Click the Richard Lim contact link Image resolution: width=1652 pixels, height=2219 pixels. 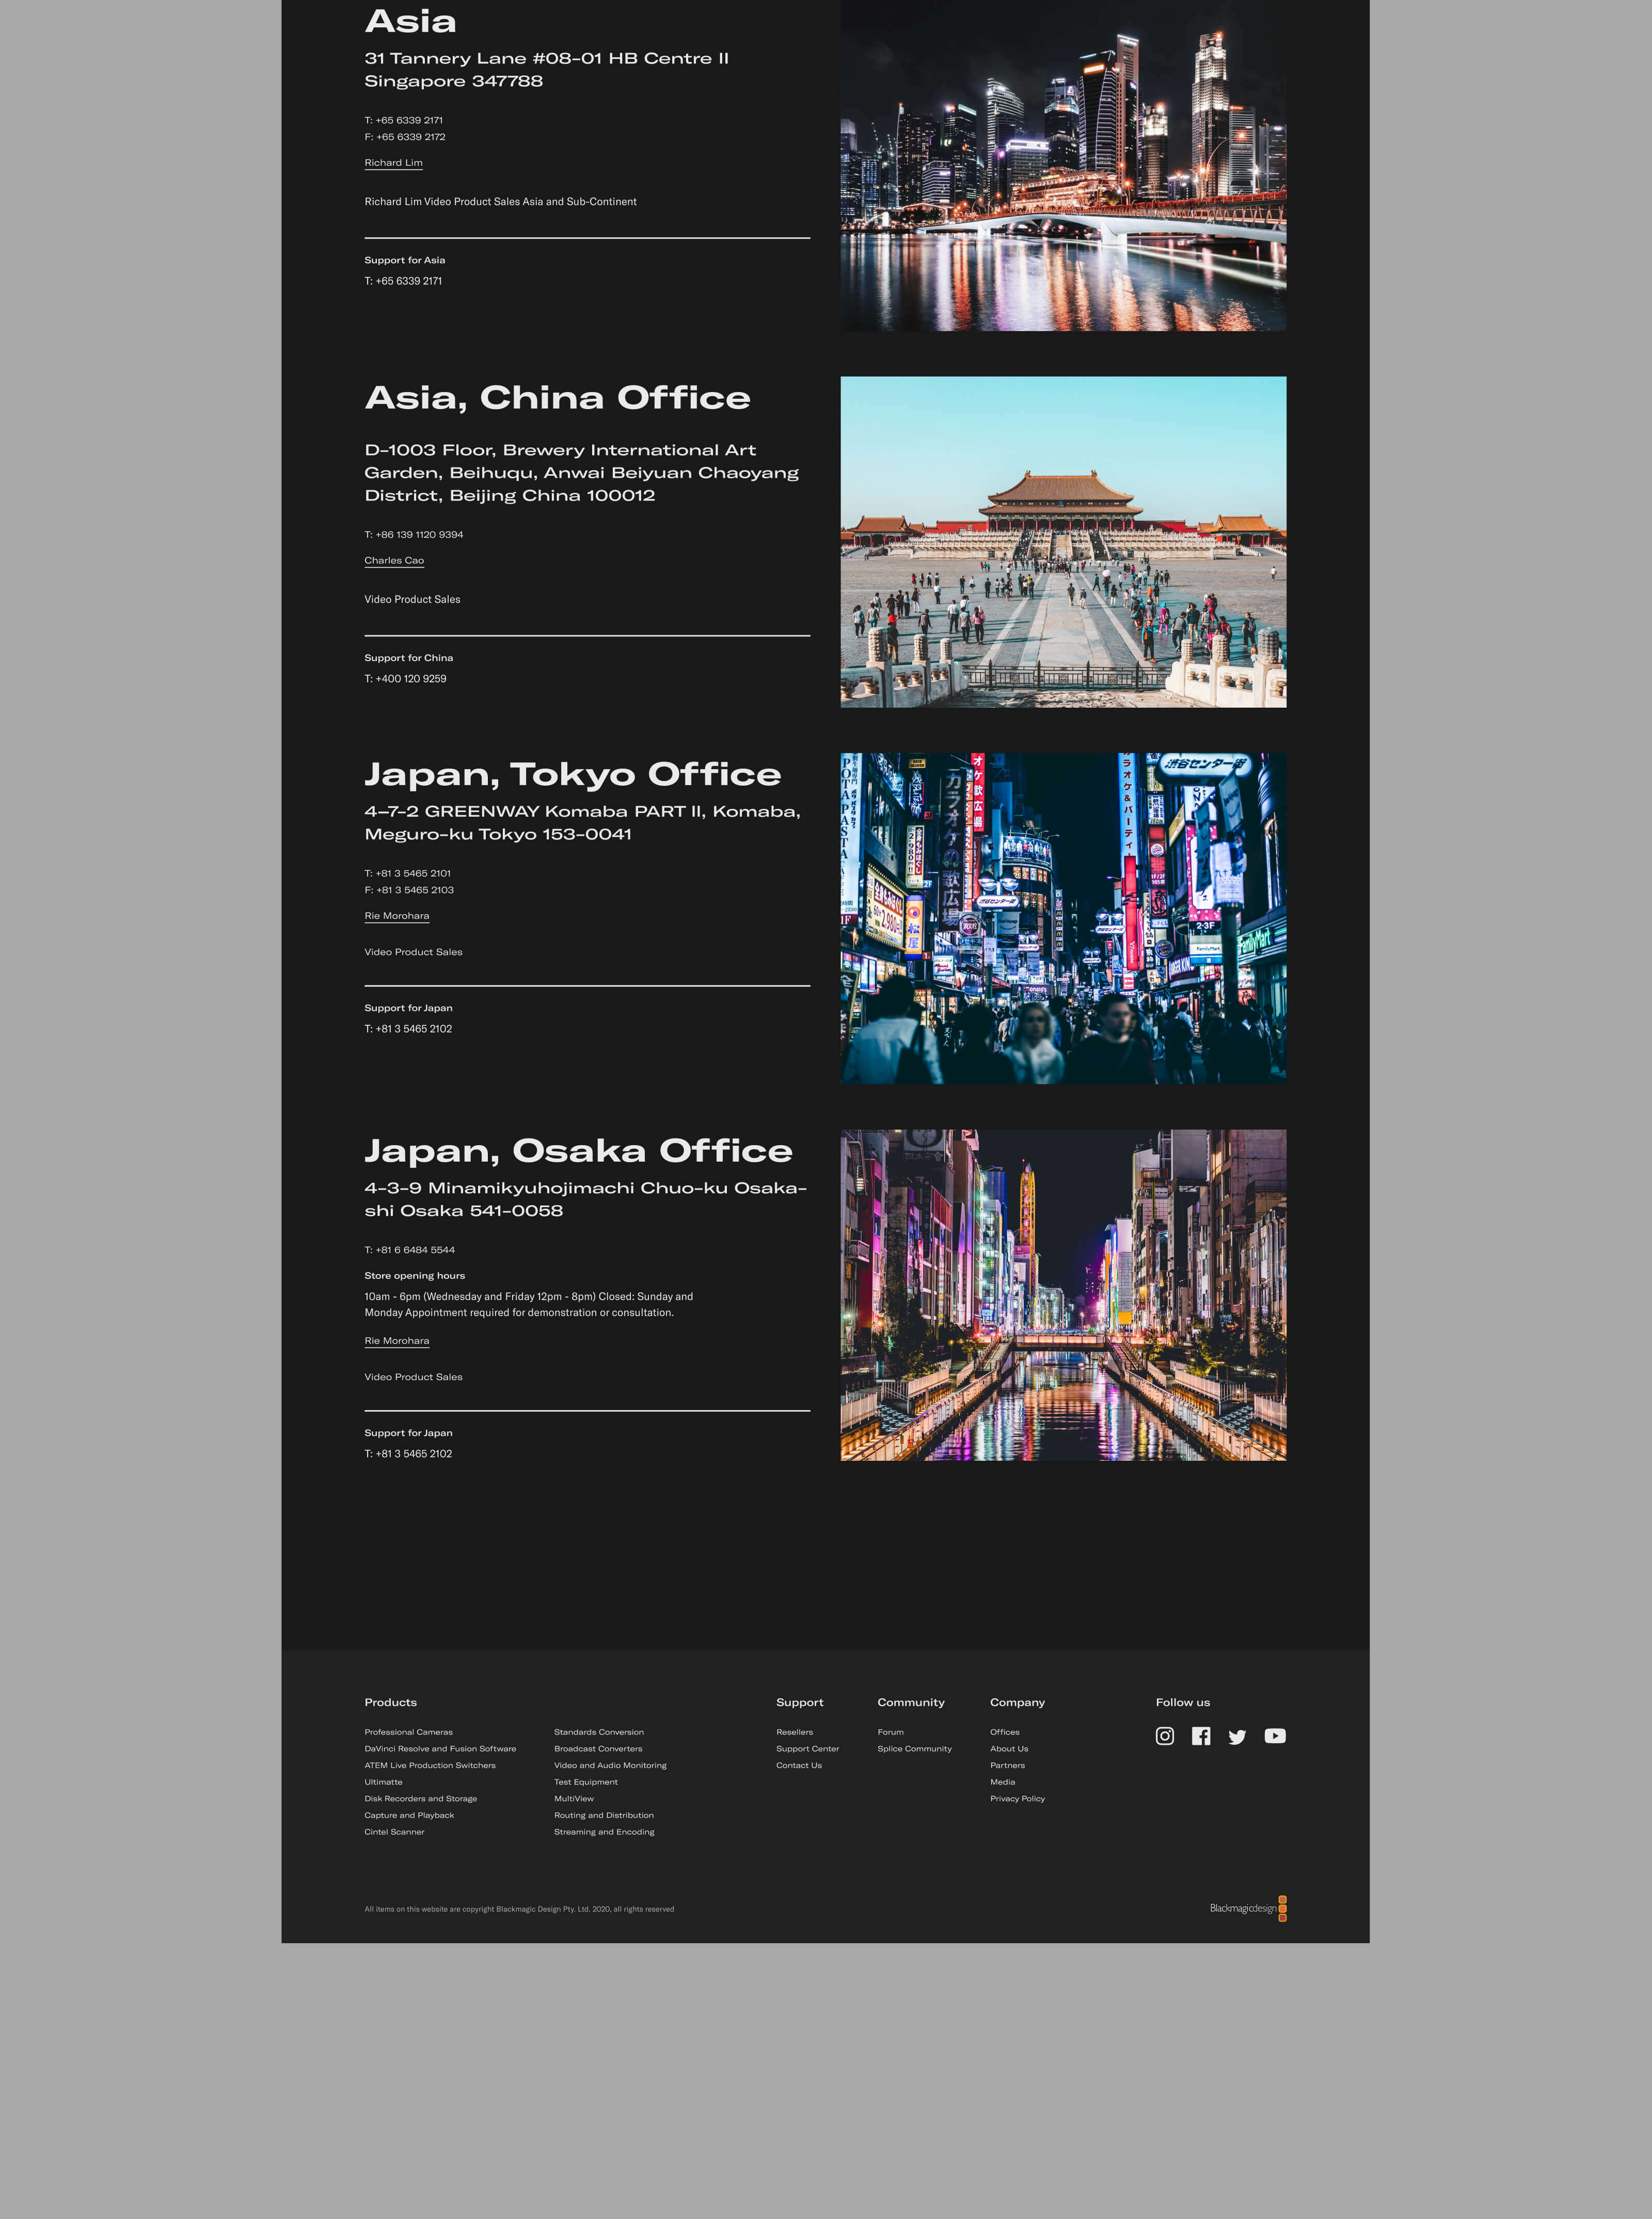coord(393,162)
